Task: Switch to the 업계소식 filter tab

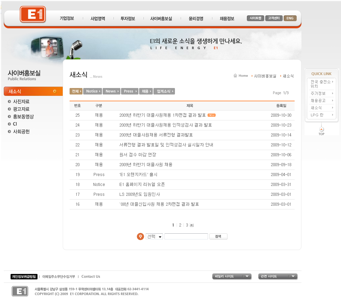Action: click(x=164, y=91)
